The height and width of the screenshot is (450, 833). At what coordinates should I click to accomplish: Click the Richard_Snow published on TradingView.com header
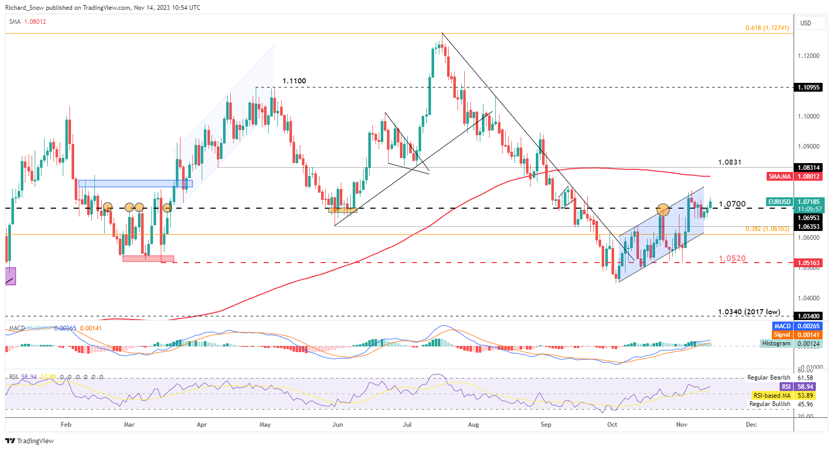[x=103, y=8]
